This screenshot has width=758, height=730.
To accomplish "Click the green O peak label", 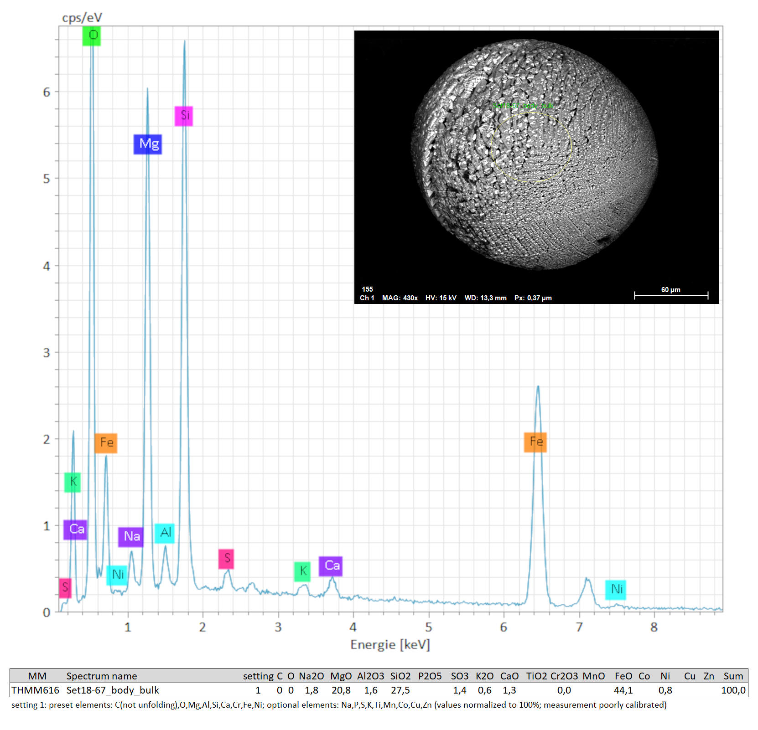I will [92, 36].
